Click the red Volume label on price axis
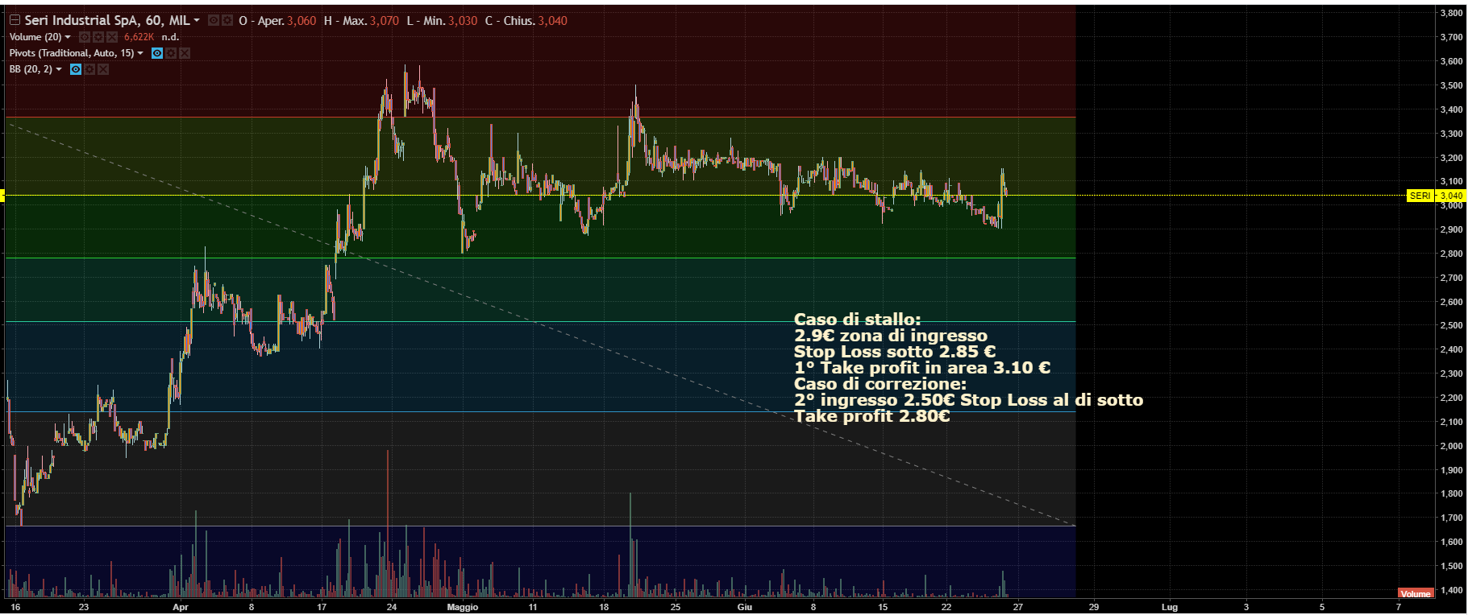The image size is (1468, 615). tap(1415, 594)
